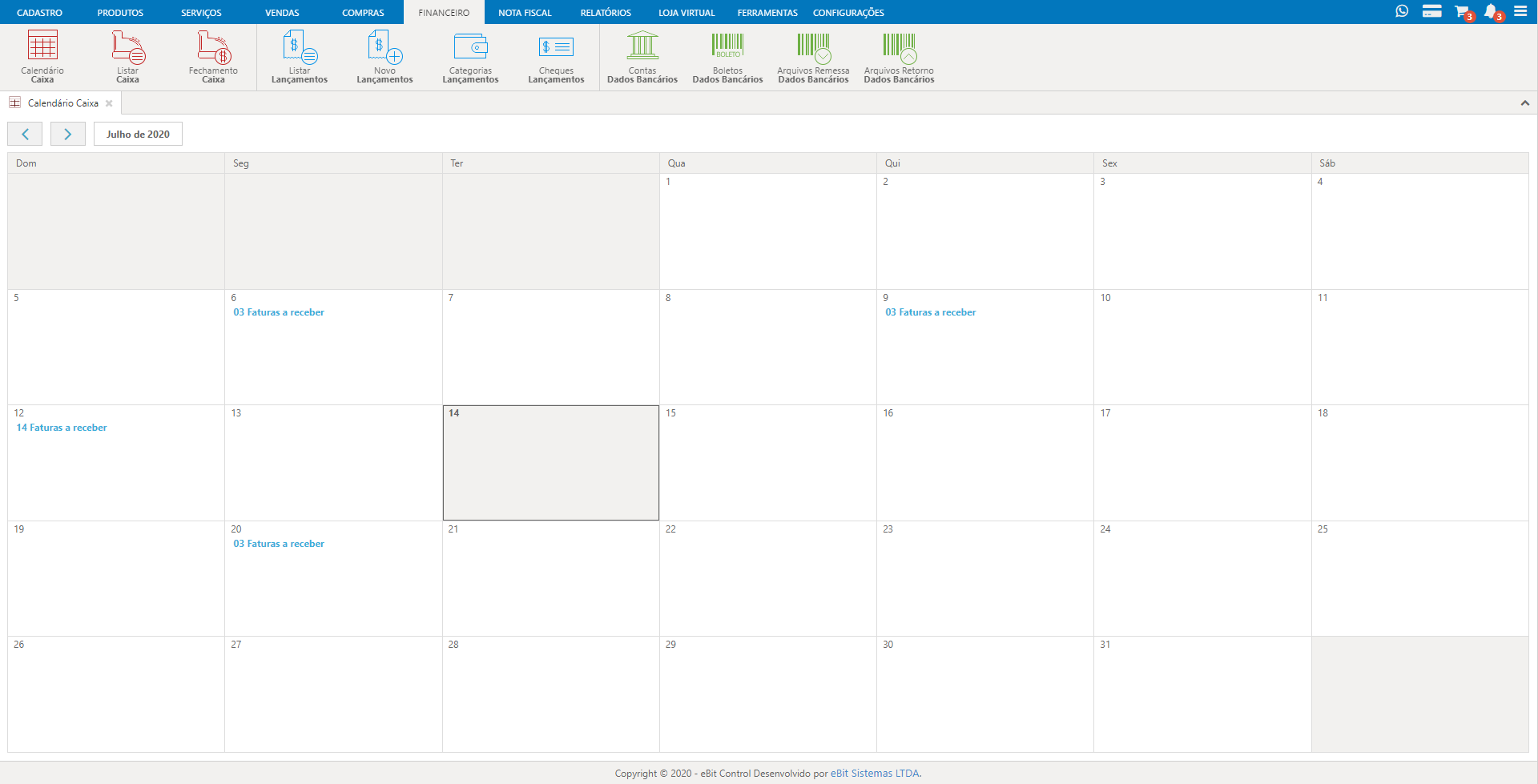Image resolution: width=1538 pixels, height=784 pixels.
Task: Select the Calendário Caixa document tab
Action: pyautogui.click(x=60, y=103)
